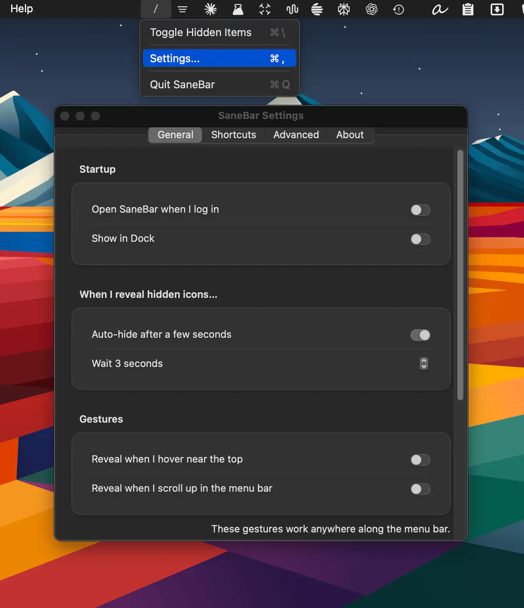524x608 pixels.
Task: Switch to the Shortcuts tab
Action: [x=233, y=135]
